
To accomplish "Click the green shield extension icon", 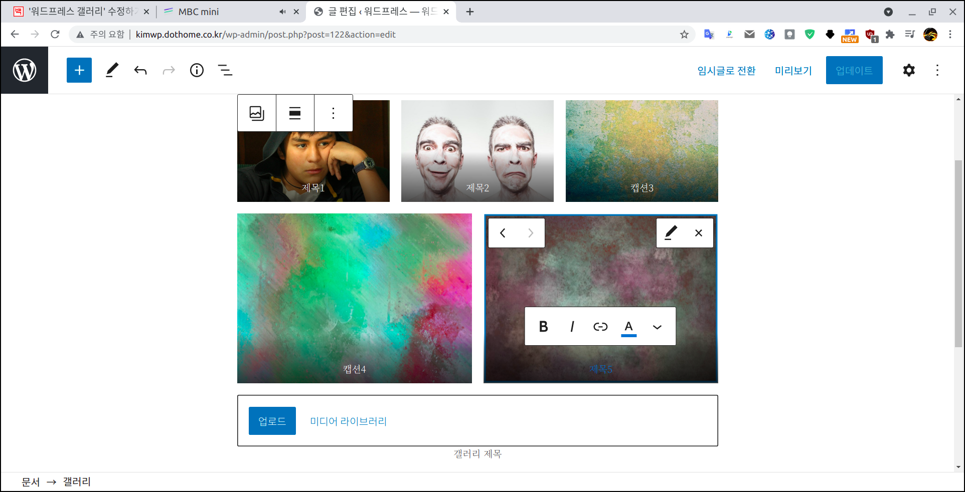I will pyautogui.click(x=810, y=34).
